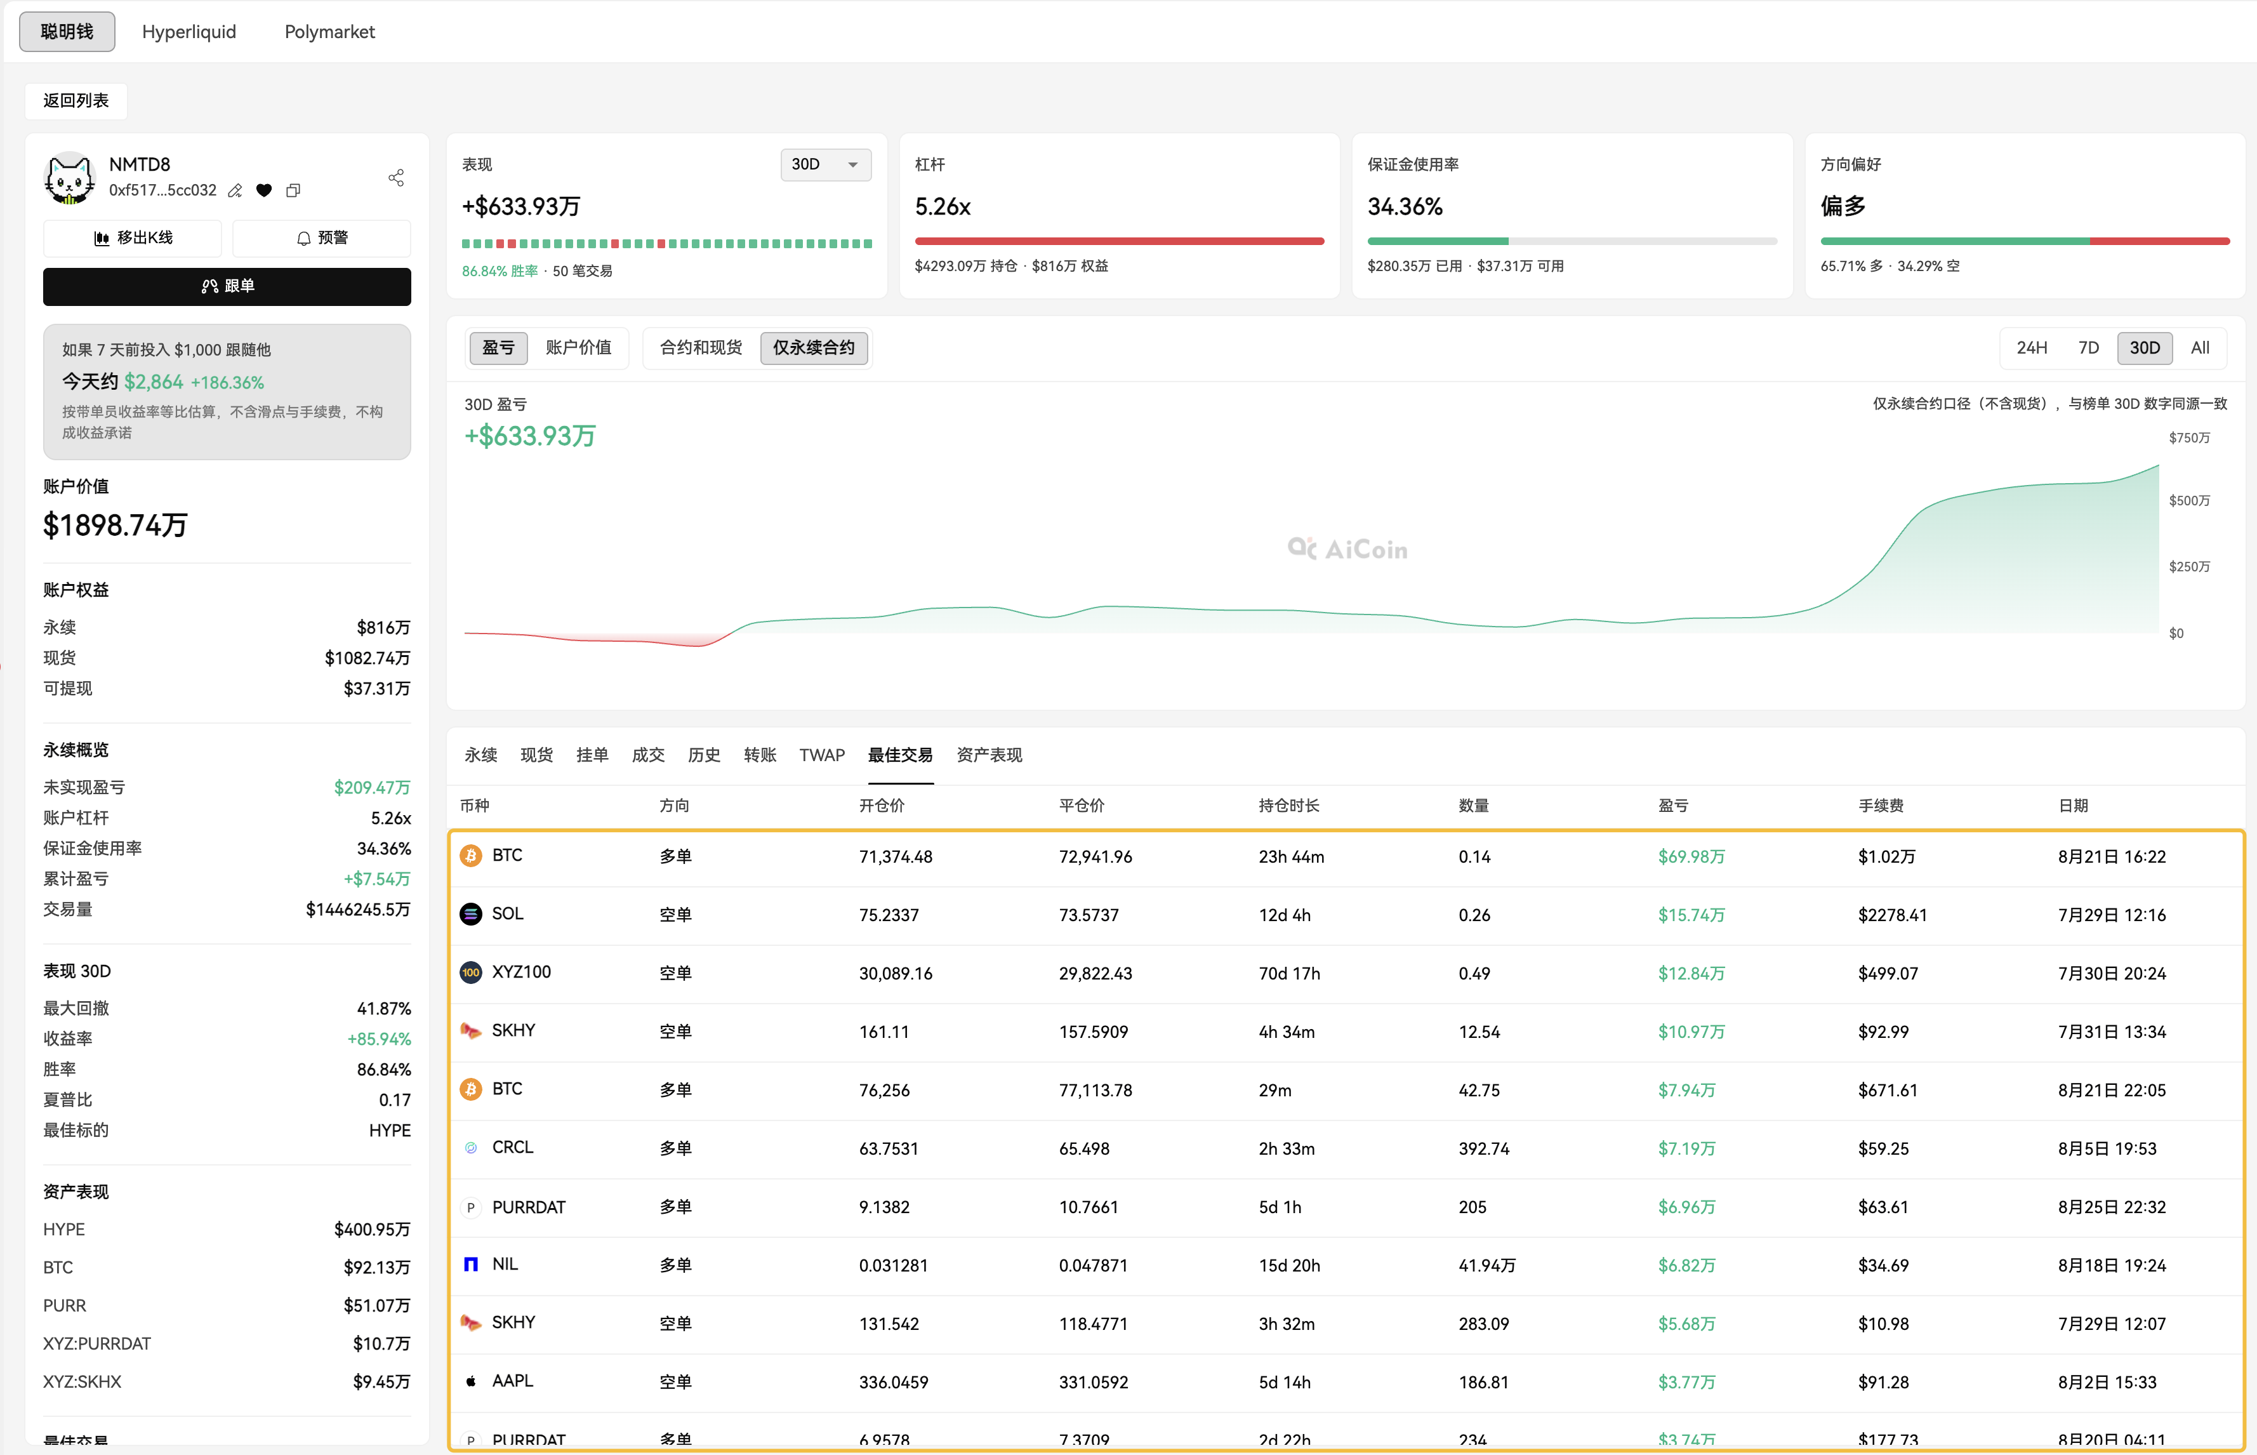The image size is (2257, 1455).
Task: Click the XYZ:PURRDAT asset row
Action: point(228,1343)
